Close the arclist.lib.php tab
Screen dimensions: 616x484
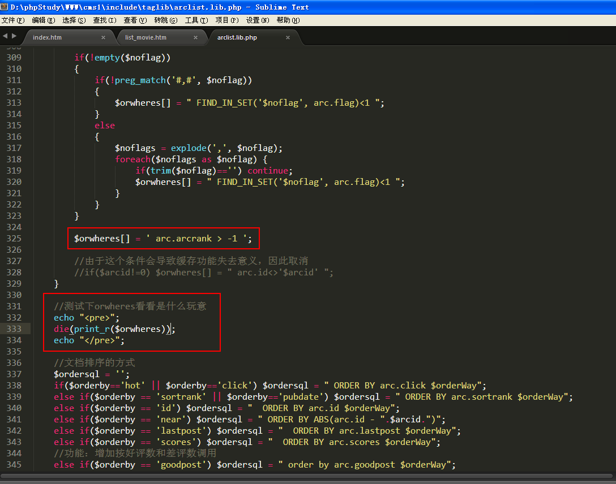(x=288, y=38)
